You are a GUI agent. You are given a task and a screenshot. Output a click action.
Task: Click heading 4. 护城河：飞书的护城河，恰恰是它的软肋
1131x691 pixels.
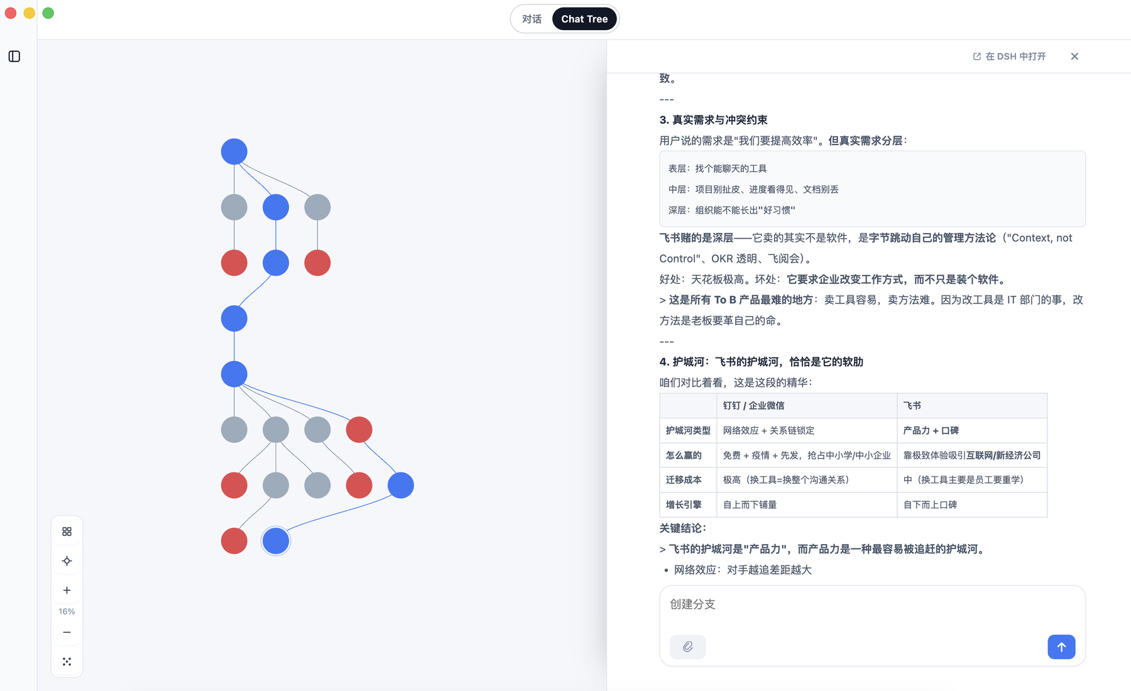[761, 362]
